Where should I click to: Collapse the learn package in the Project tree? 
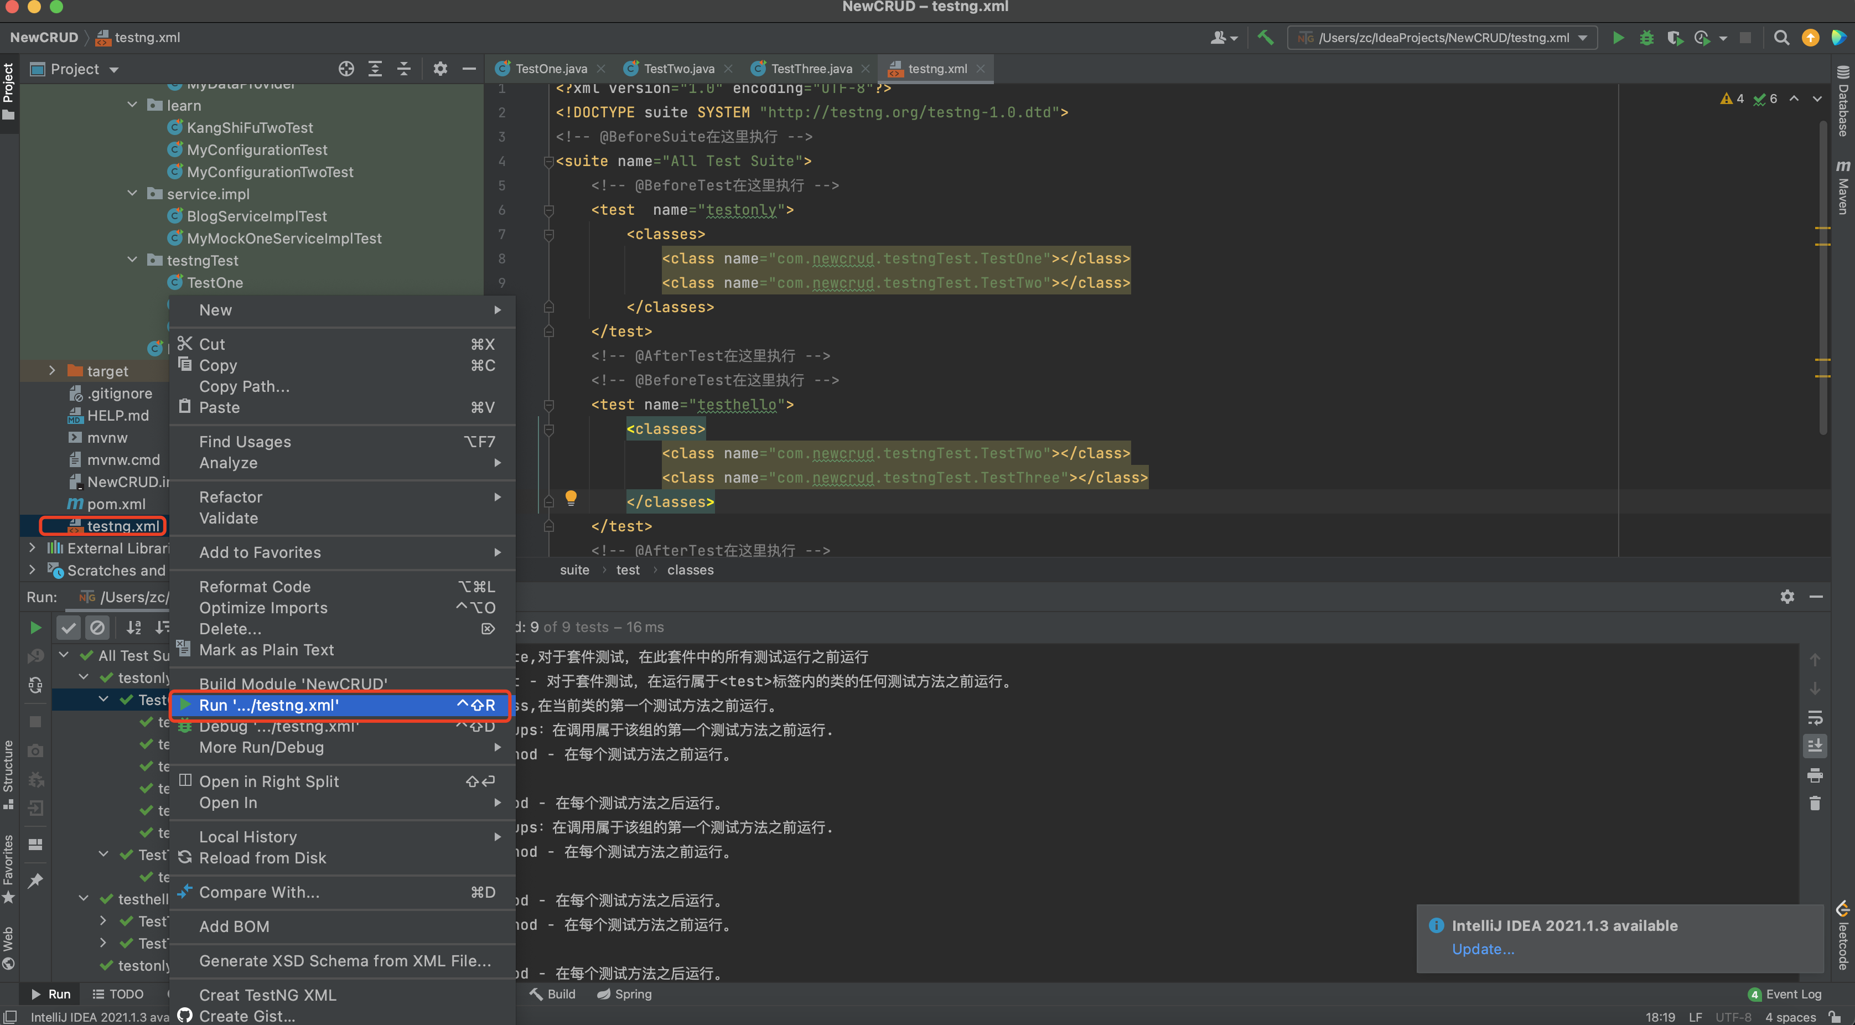point(132,105)
